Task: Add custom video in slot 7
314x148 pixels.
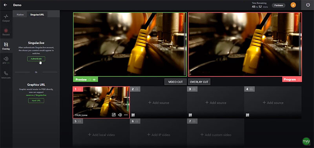Action: pyautogui.click(x=215, y=135)
